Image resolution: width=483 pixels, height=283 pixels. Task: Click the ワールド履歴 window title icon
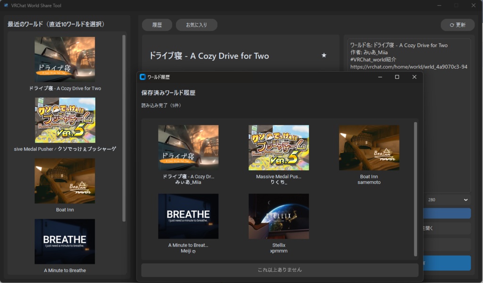(142, 77)
